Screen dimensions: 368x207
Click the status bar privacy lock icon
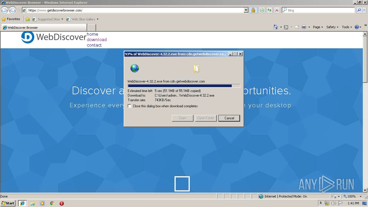point(334,196)
